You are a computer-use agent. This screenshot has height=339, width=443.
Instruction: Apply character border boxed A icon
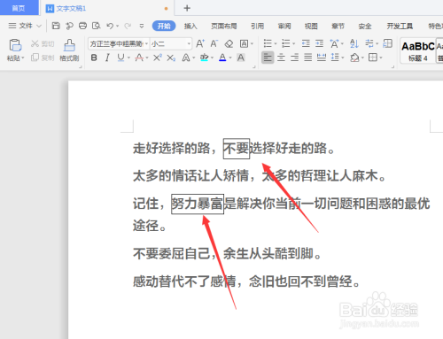(x=244, y=44)
